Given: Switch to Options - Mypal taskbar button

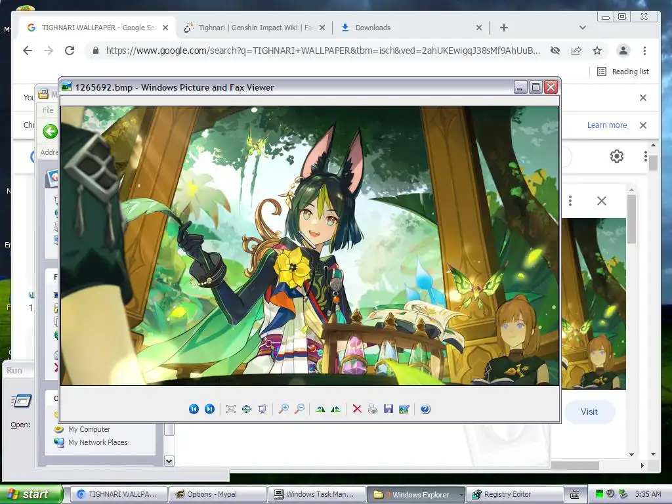Looking at the screenshot, I should [218, 494].
